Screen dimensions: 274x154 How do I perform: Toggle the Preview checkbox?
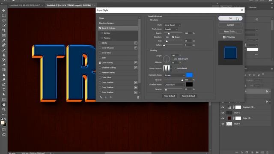pos(224,37)
